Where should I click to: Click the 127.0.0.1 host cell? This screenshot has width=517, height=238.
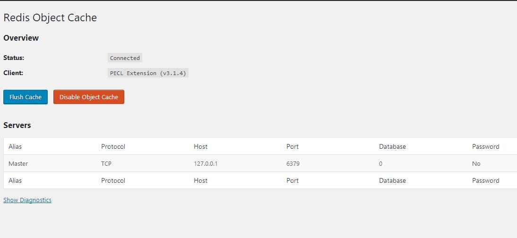206,163
